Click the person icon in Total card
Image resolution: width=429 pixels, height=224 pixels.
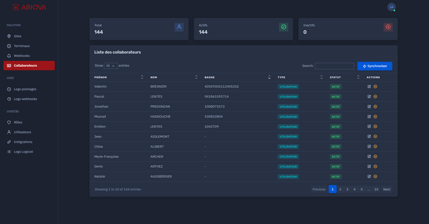[x=179, y=27]
